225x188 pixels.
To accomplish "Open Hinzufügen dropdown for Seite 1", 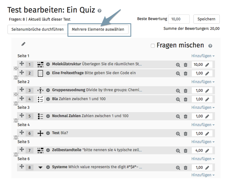I will click(203, 56).
